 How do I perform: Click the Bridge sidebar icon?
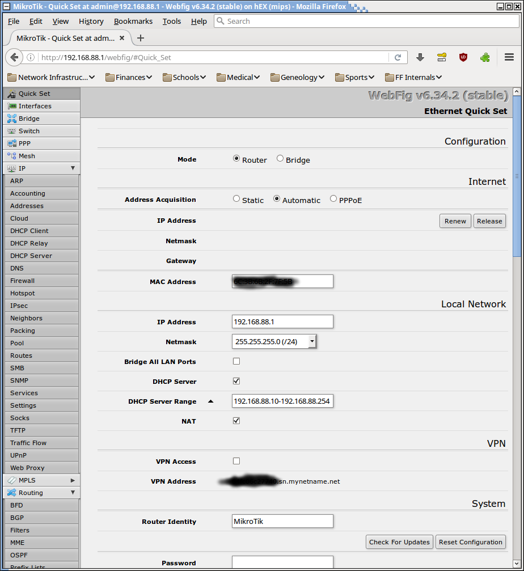click(12, 119)
